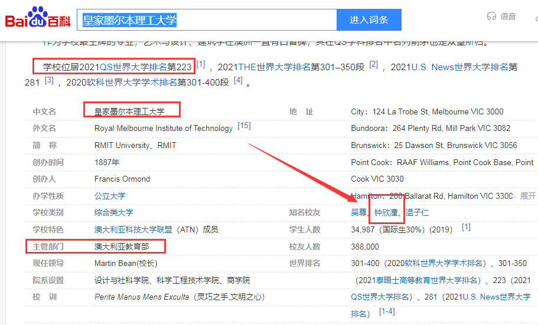Image resolution: width=538 pixels, height=325 pixels.
Task: Open the 泰晤士高等教育世界大学排名 link
Action: click(x=426, y=280)
